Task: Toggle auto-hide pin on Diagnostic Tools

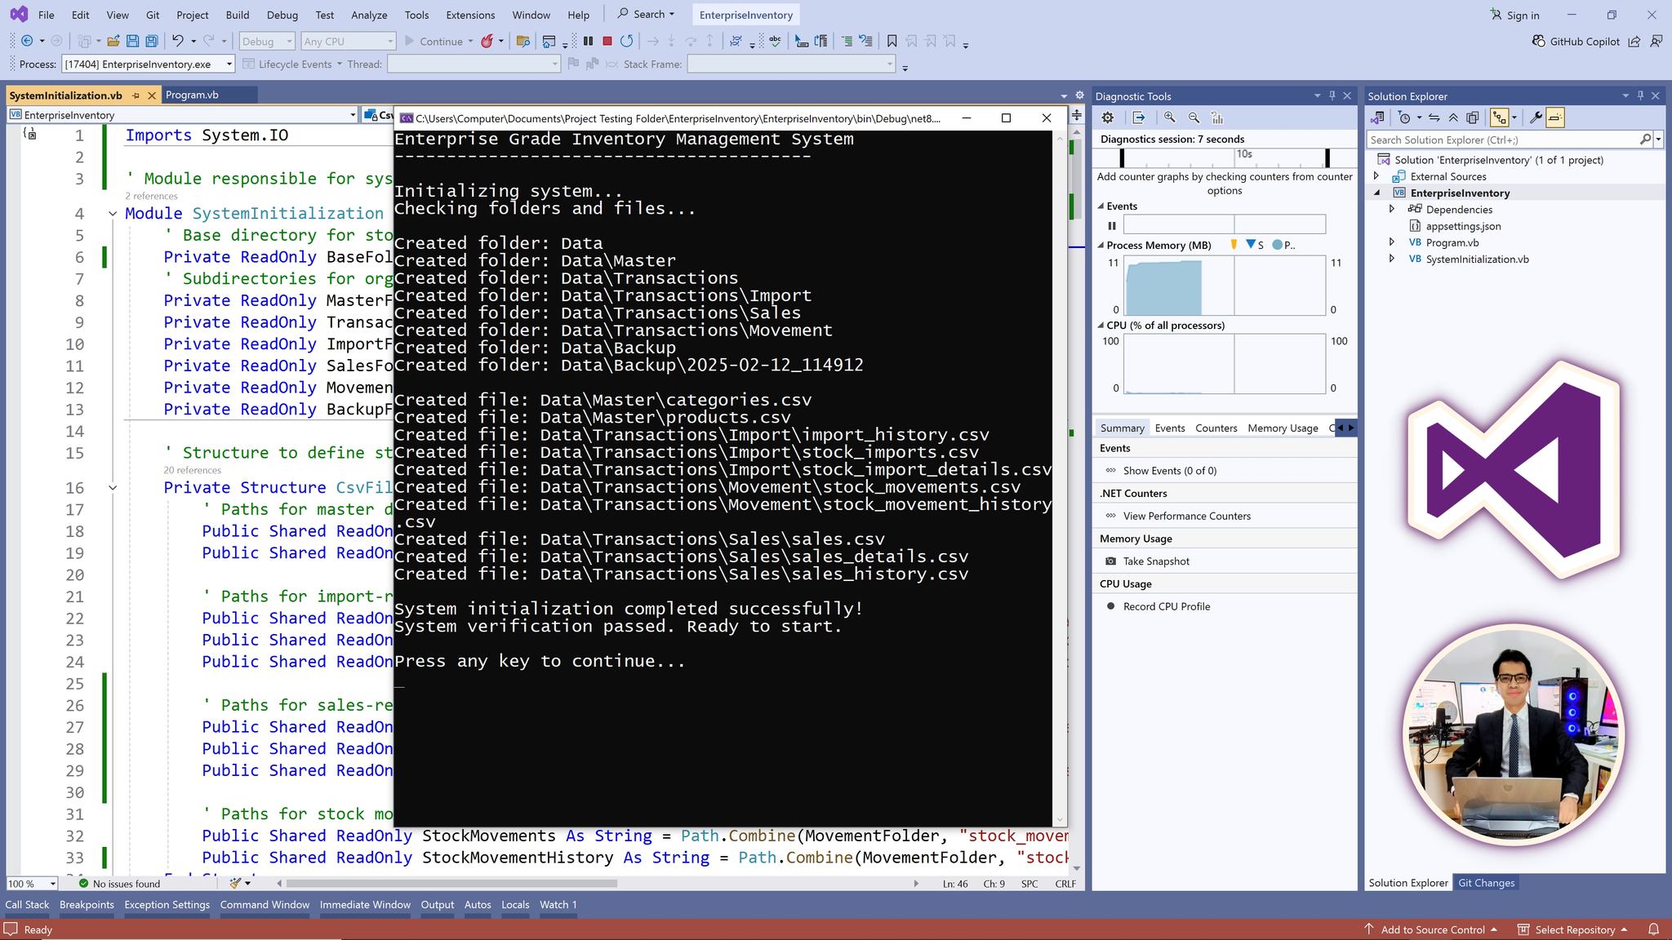Action: coord(1332,95)
